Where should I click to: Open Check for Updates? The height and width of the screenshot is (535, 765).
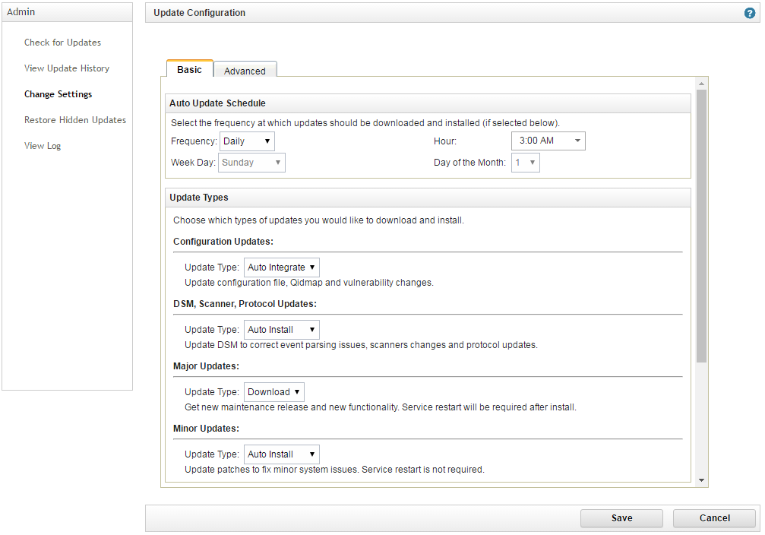(x=62, y=43)
